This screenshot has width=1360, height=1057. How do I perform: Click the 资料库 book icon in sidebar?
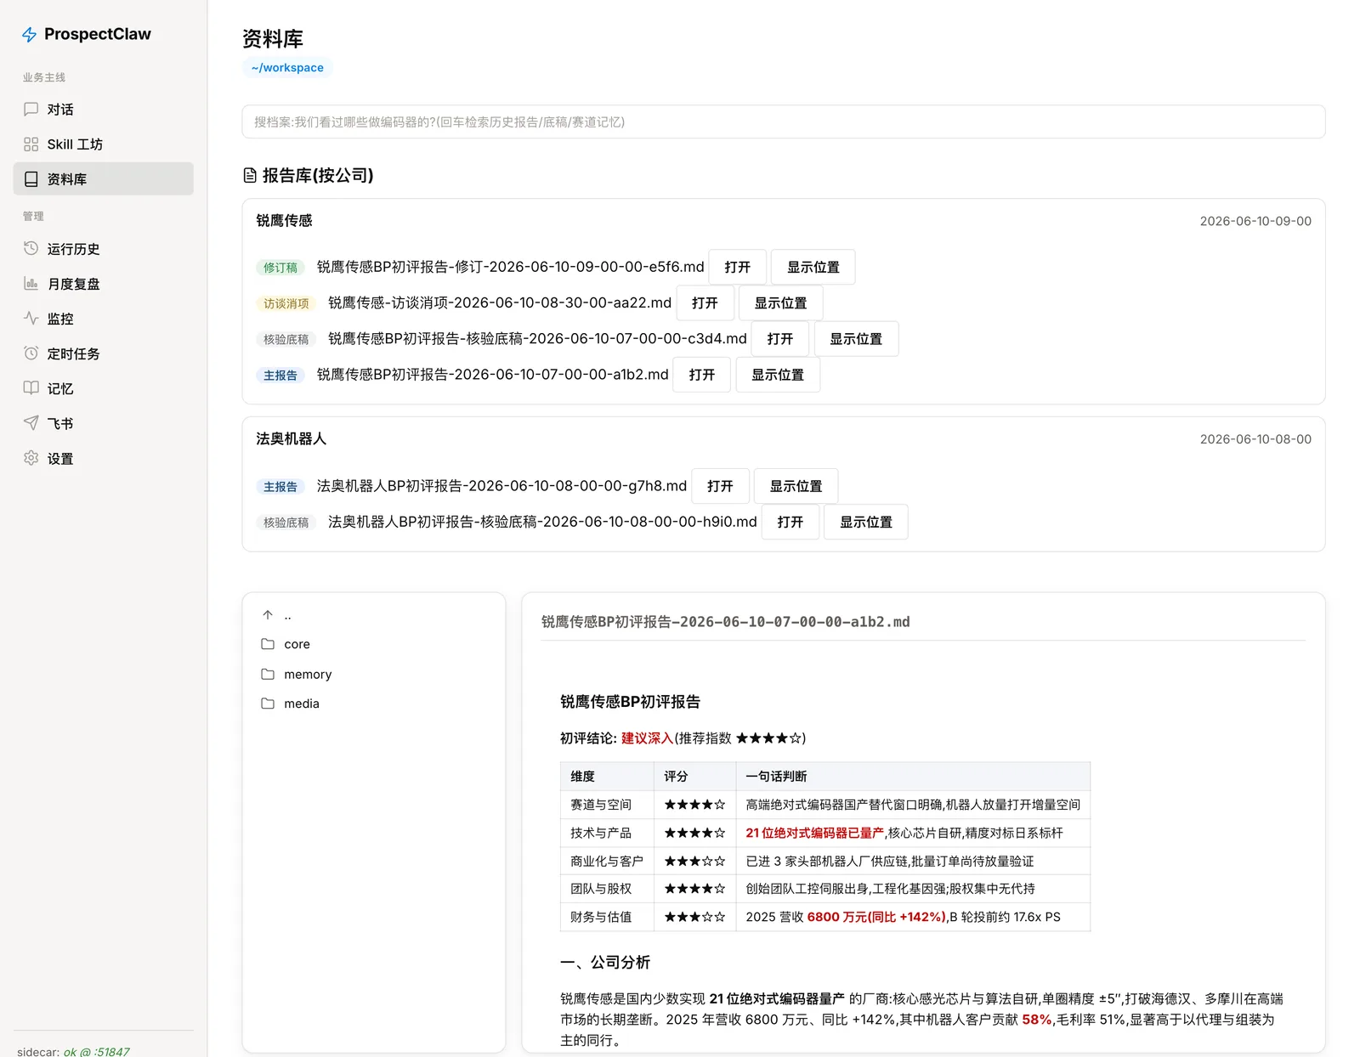tap(31, 179)
